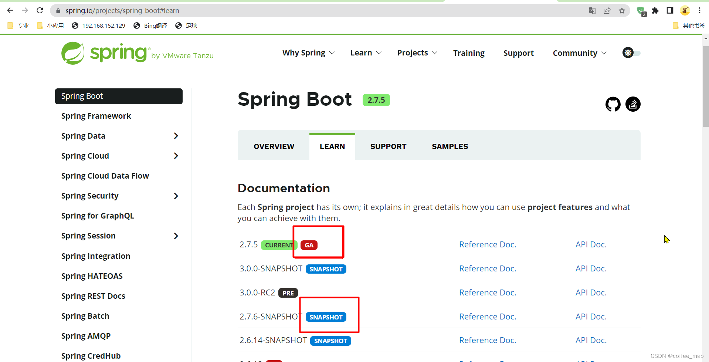Open Chrome three-dot menu
Image resolution: width=709 pixels, height=362 pixels.
click(699, 11)
